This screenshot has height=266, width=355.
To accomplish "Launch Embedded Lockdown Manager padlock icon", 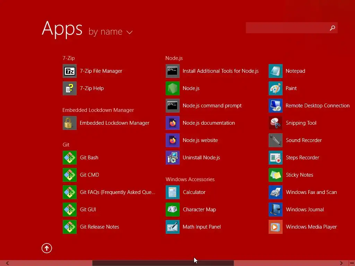I will (x=69, y=123).
